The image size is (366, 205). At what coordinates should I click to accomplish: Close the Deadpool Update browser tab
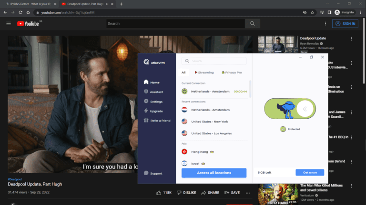(x=112, y=4)
